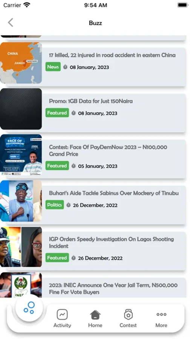The height and width of the screenshot is (339, 191).
Task: Tap clock icon on Promo 1GB Data article
Action: 73,113
